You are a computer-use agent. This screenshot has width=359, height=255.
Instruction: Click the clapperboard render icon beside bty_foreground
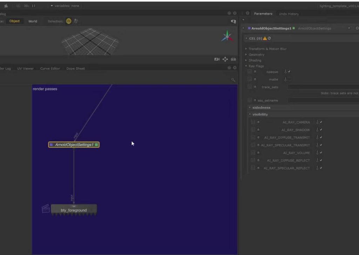(x=46, y=209)
